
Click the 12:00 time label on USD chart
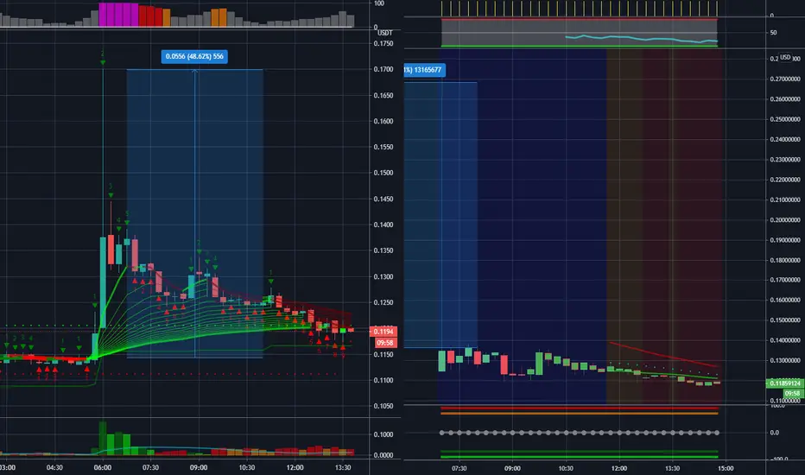point(619,468)
